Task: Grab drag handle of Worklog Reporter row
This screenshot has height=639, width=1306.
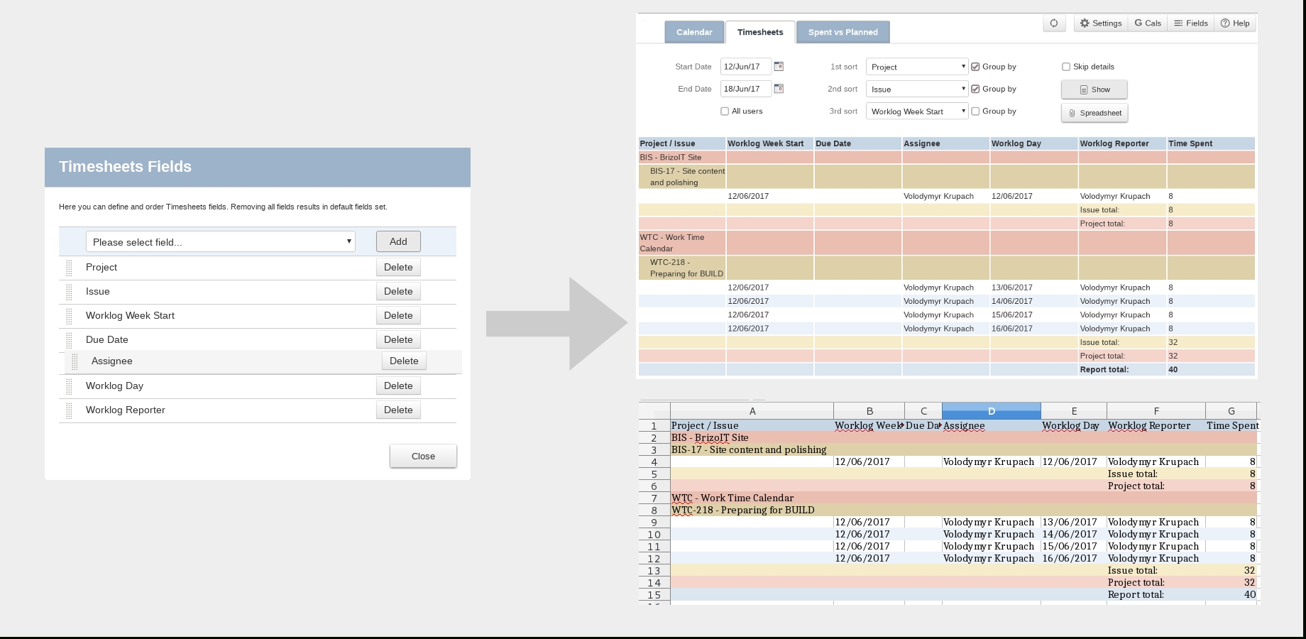Action: 69,410
